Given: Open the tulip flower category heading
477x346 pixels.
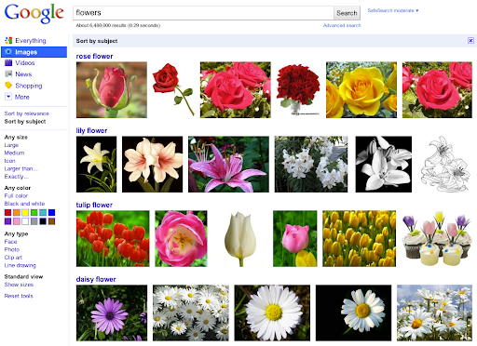Looking at the screenshot, I should [x=94, y=205].
